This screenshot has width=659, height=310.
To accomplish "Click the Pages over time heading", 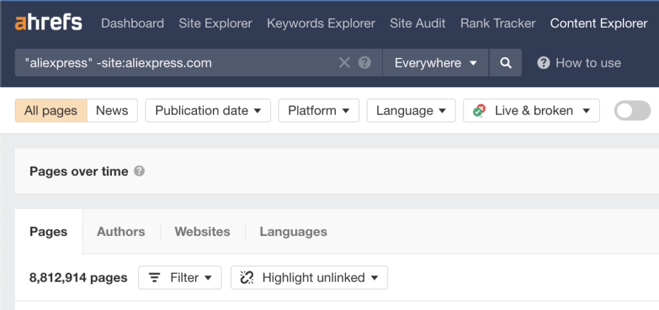I will 79,171.
